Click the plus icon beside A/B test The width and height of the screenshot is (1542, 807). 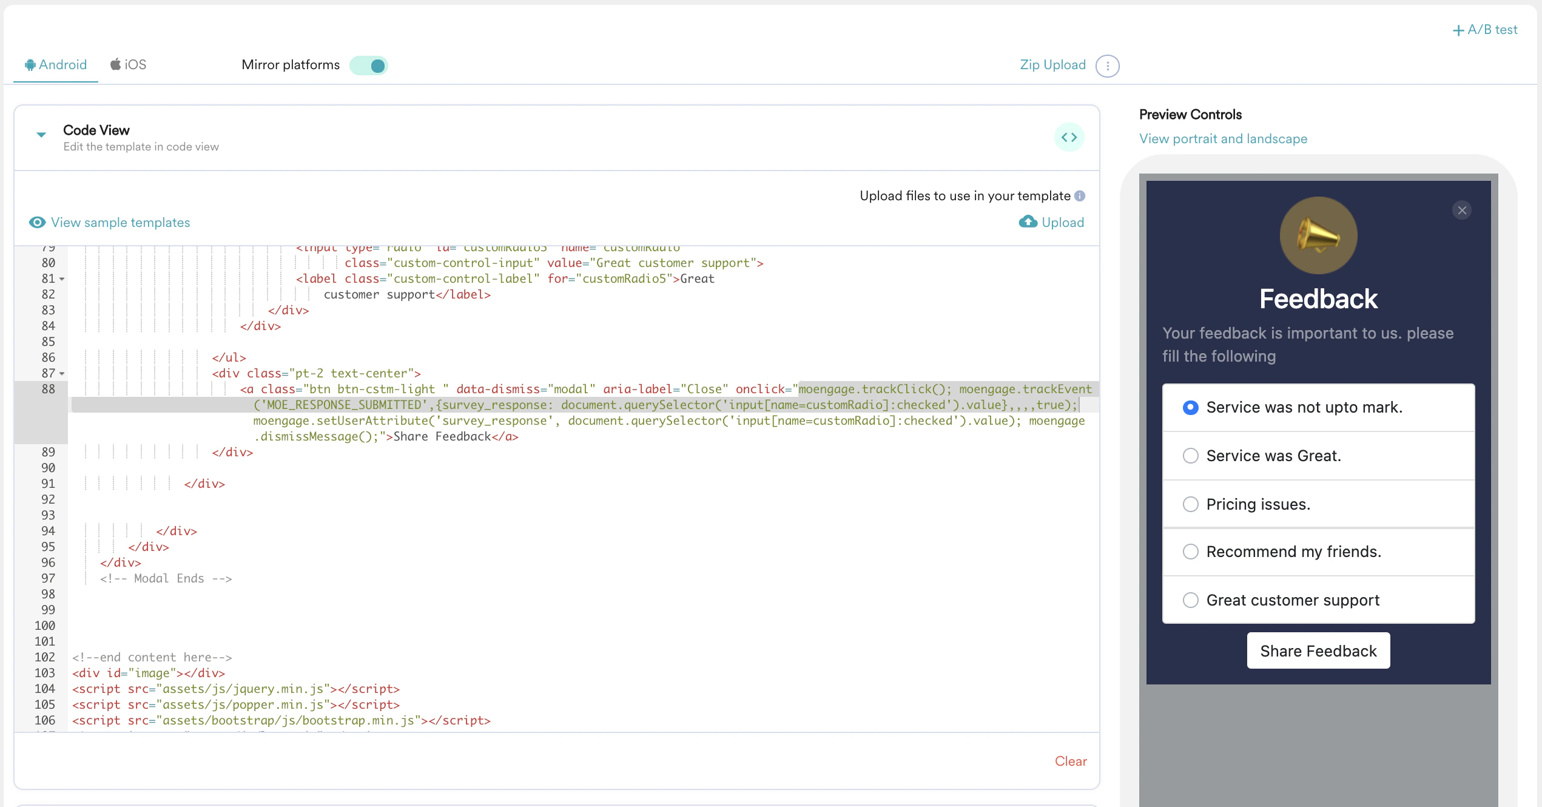[1459, 29]
